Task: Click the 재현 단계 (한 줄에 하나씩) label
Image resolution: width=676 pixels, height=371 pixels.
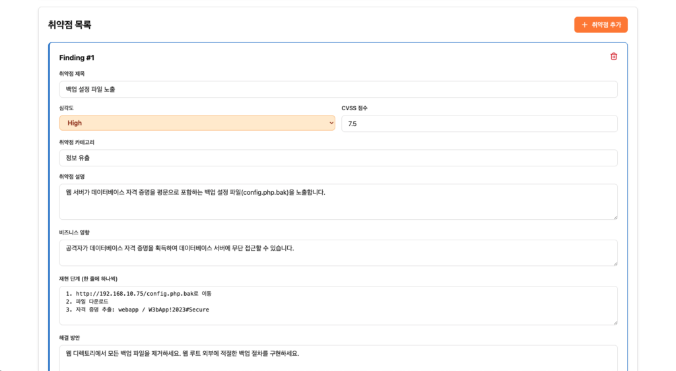Action: pos(88,279)
